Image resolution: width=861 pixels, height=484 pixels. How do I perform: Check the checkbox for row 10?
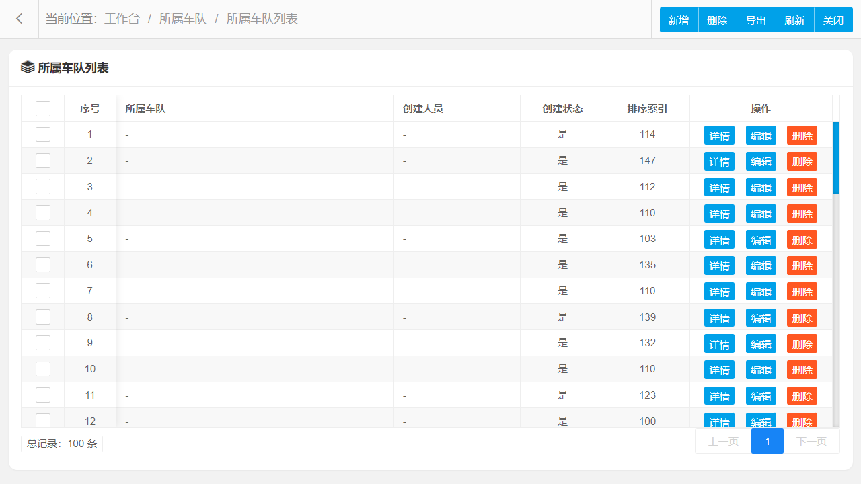click(43, 369)
